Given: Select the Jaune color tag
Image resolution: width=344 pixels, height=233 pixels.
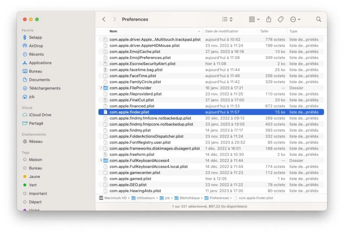Looking at the screenshot, I should click(x=35, y=176).
